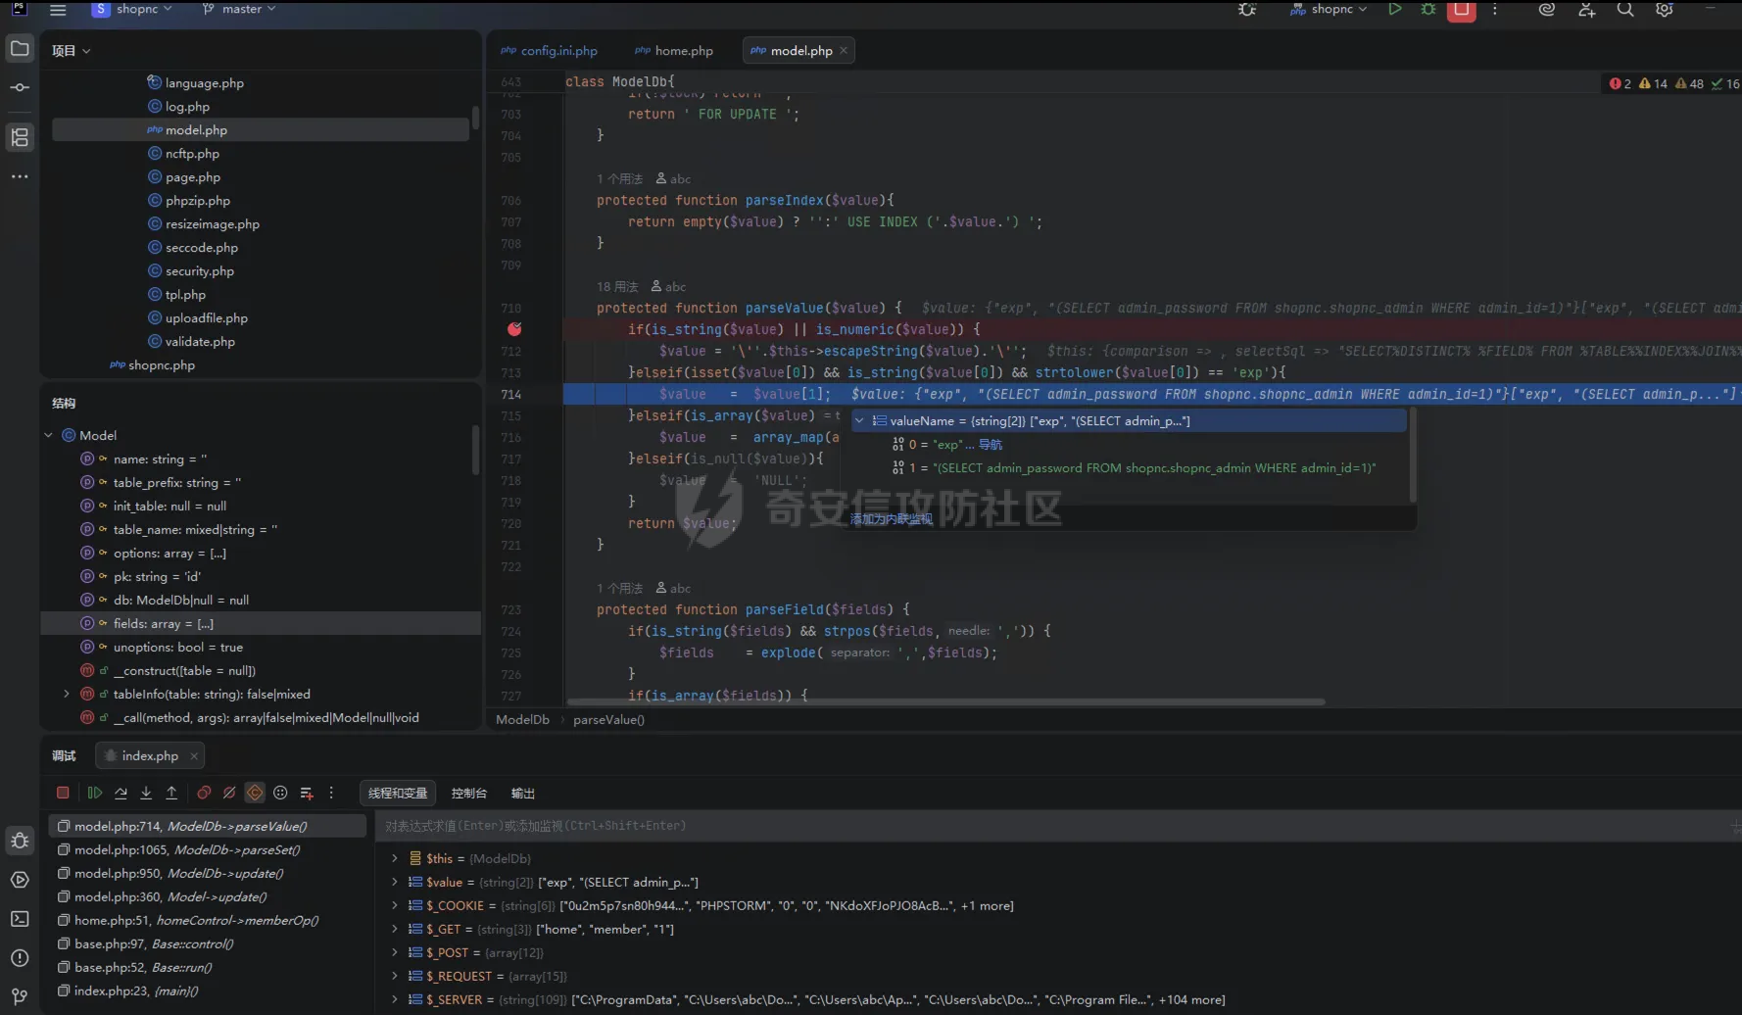1742x1015 pixels.
Task: Switch to the 控制台 debug tab
Action: coord(468,794)
